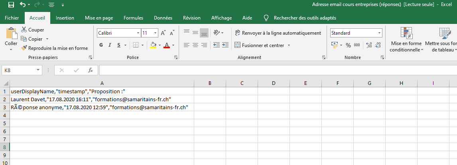Increase indent

[225, 45]
